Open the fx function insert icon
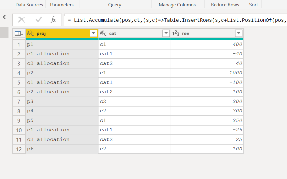Viewport: 287px width, 179px height. (x=53, y=20)
